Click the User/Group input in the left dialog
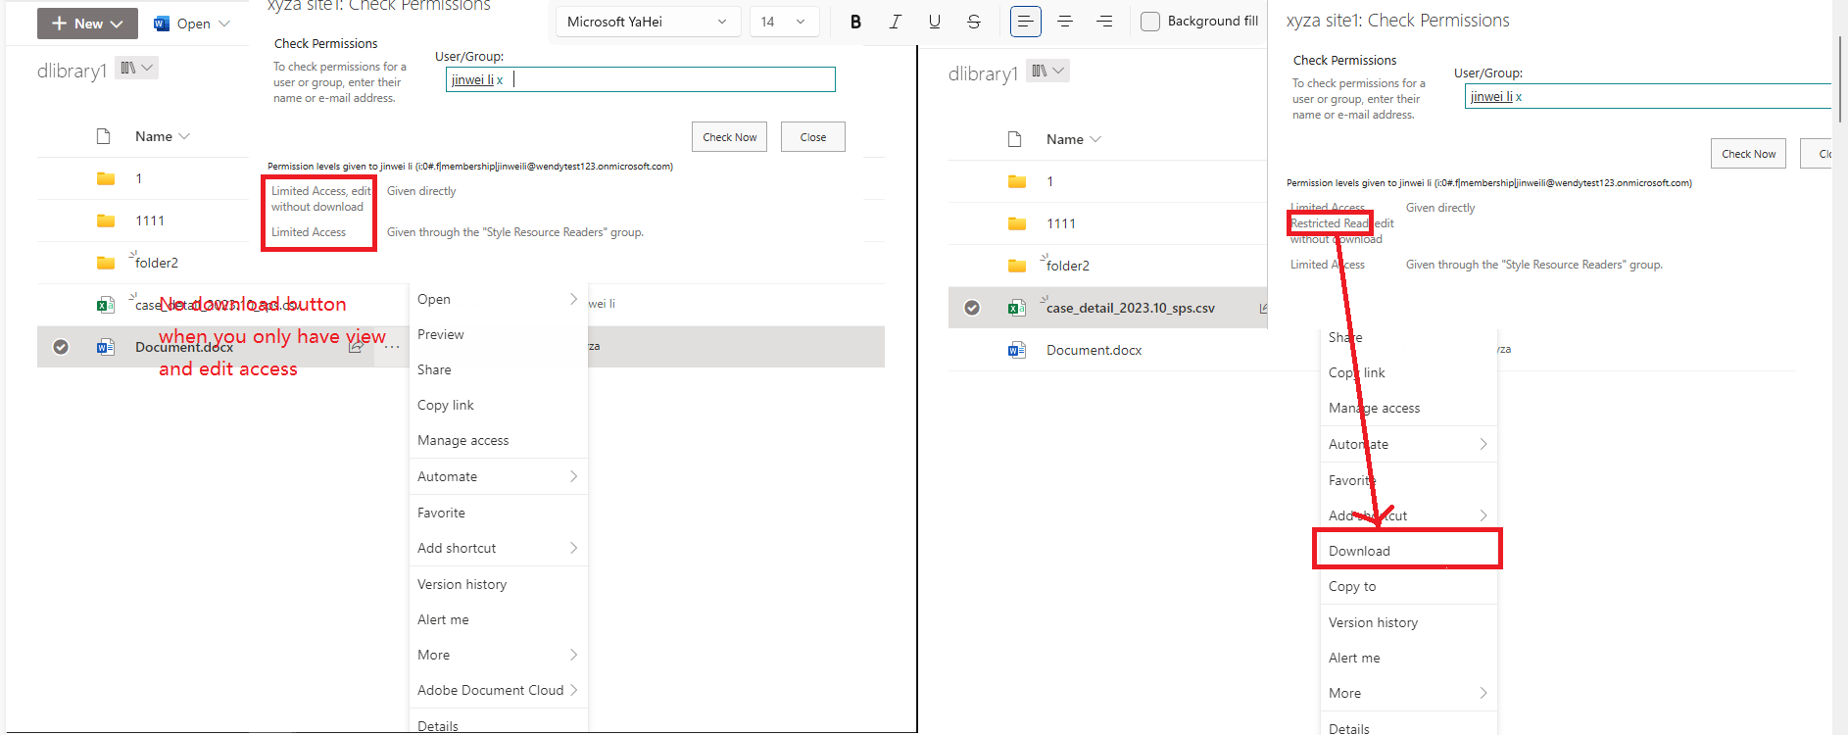 tap(641, 79)
